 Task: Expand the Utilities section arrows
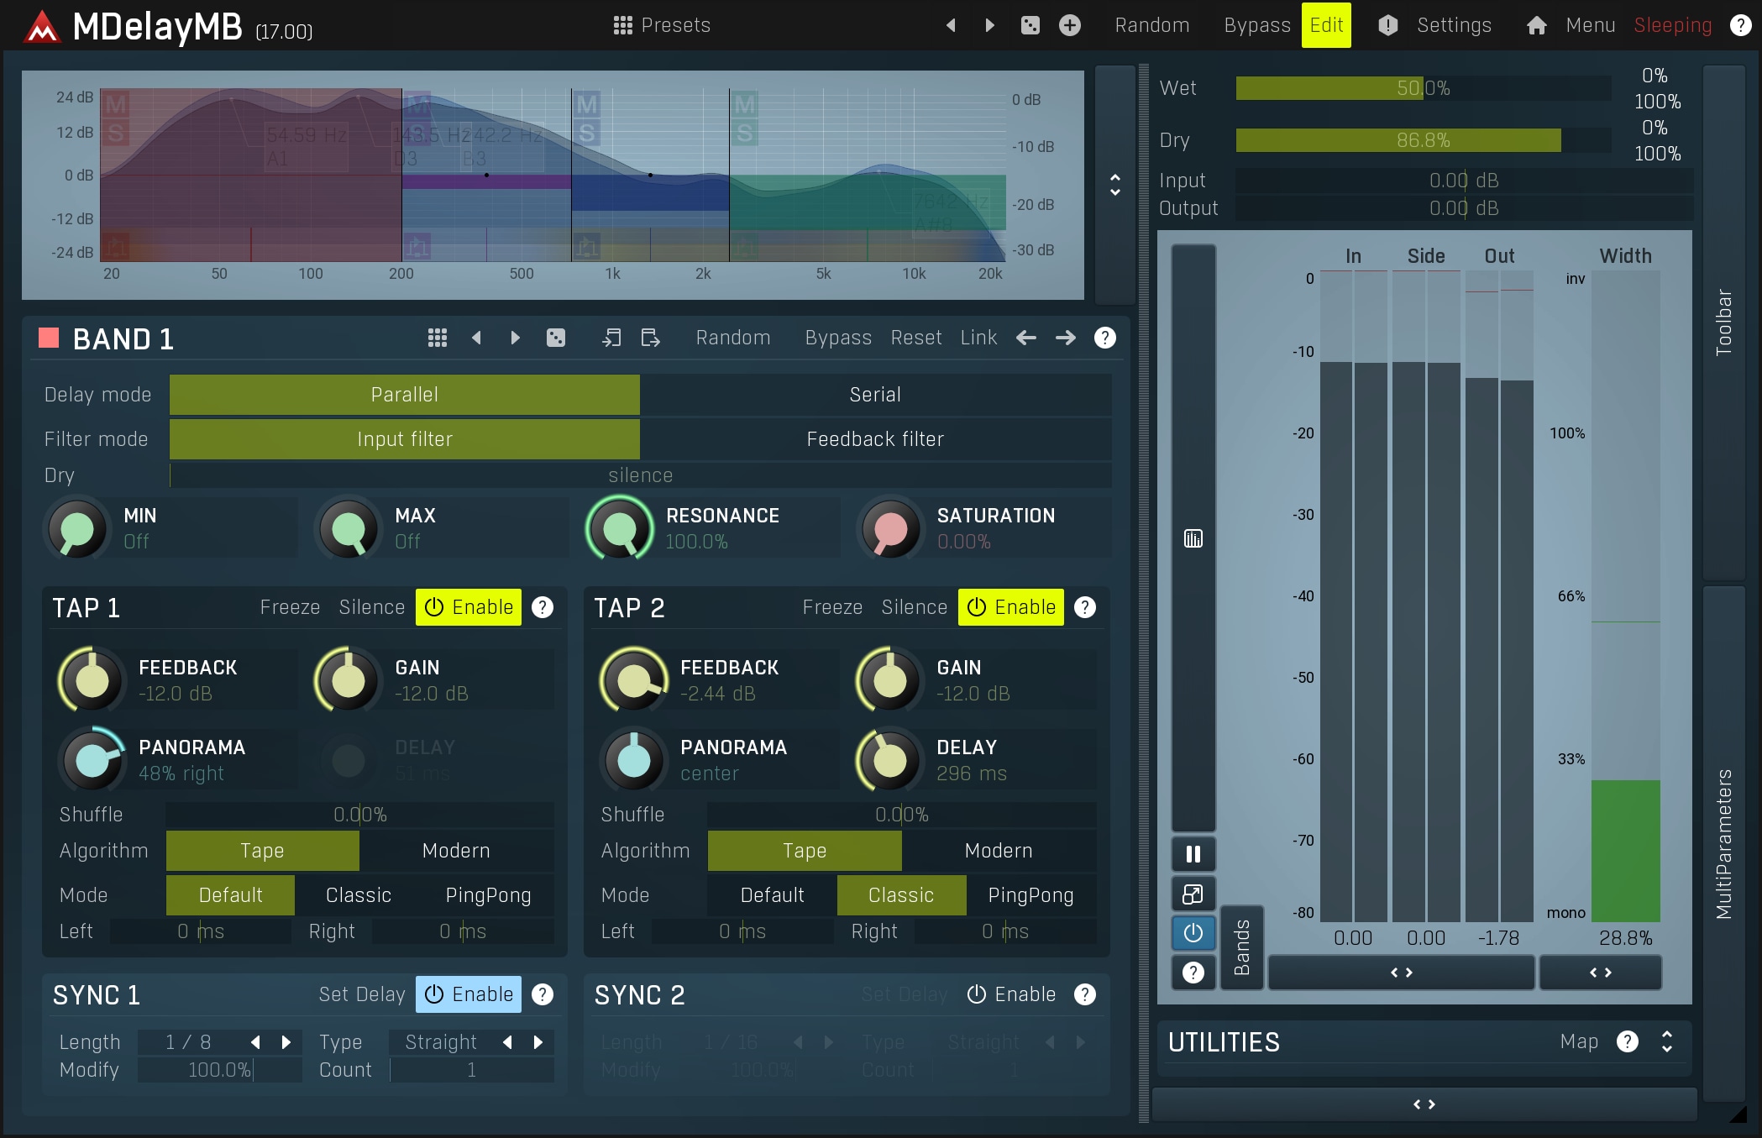1666,1042
